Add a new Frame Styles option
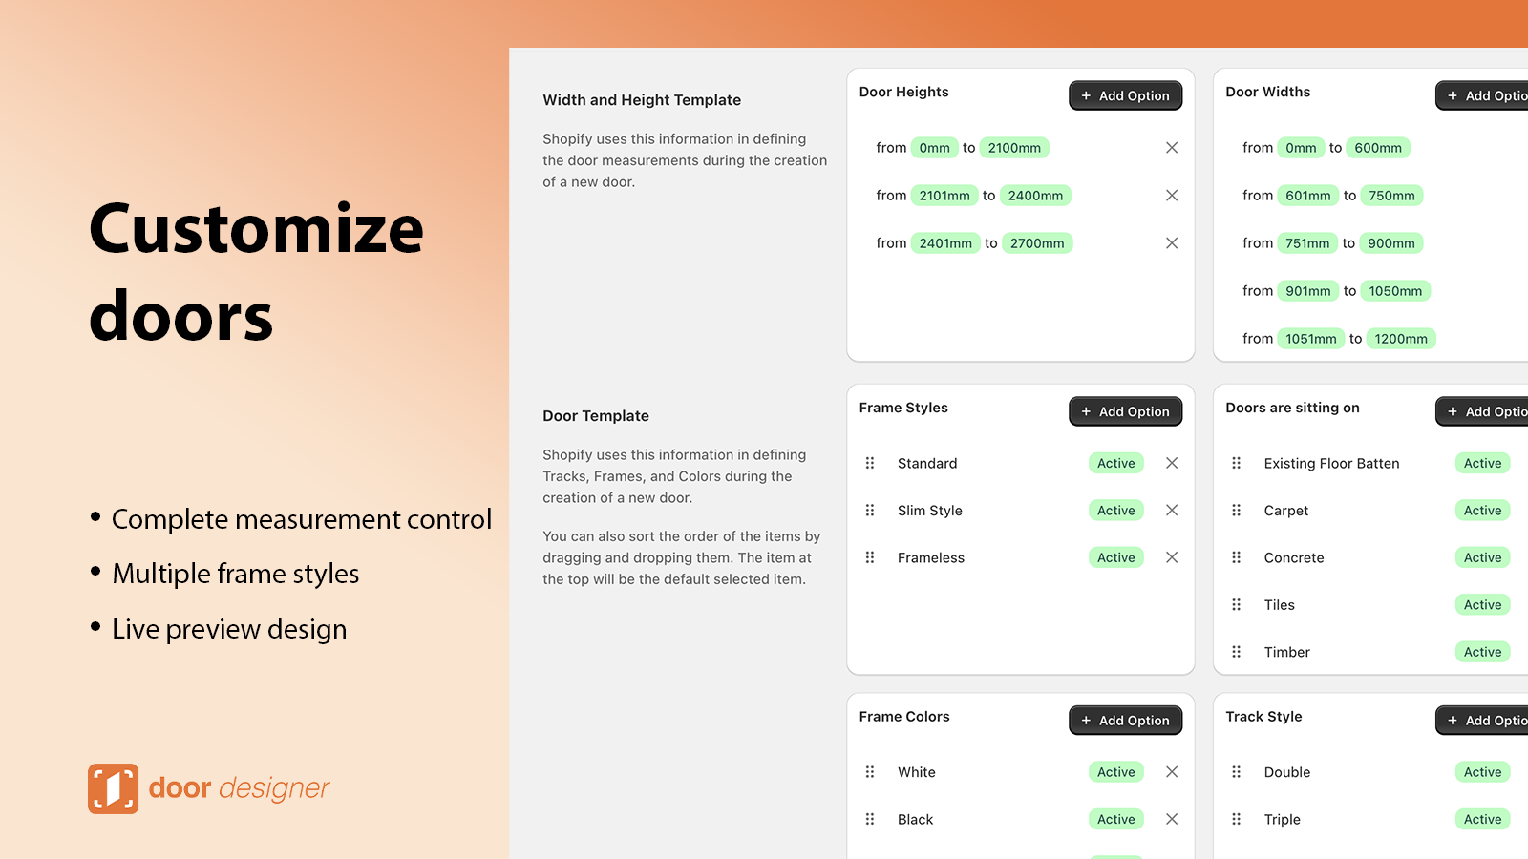Viewport: 1528px width, 859px height. [x=1125, y=411]
